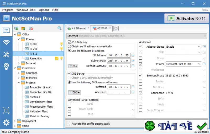
Task: Open the lightbulb AutoSwitch sidebar icon
Action: pyautogui.click(x=6, y=66)
